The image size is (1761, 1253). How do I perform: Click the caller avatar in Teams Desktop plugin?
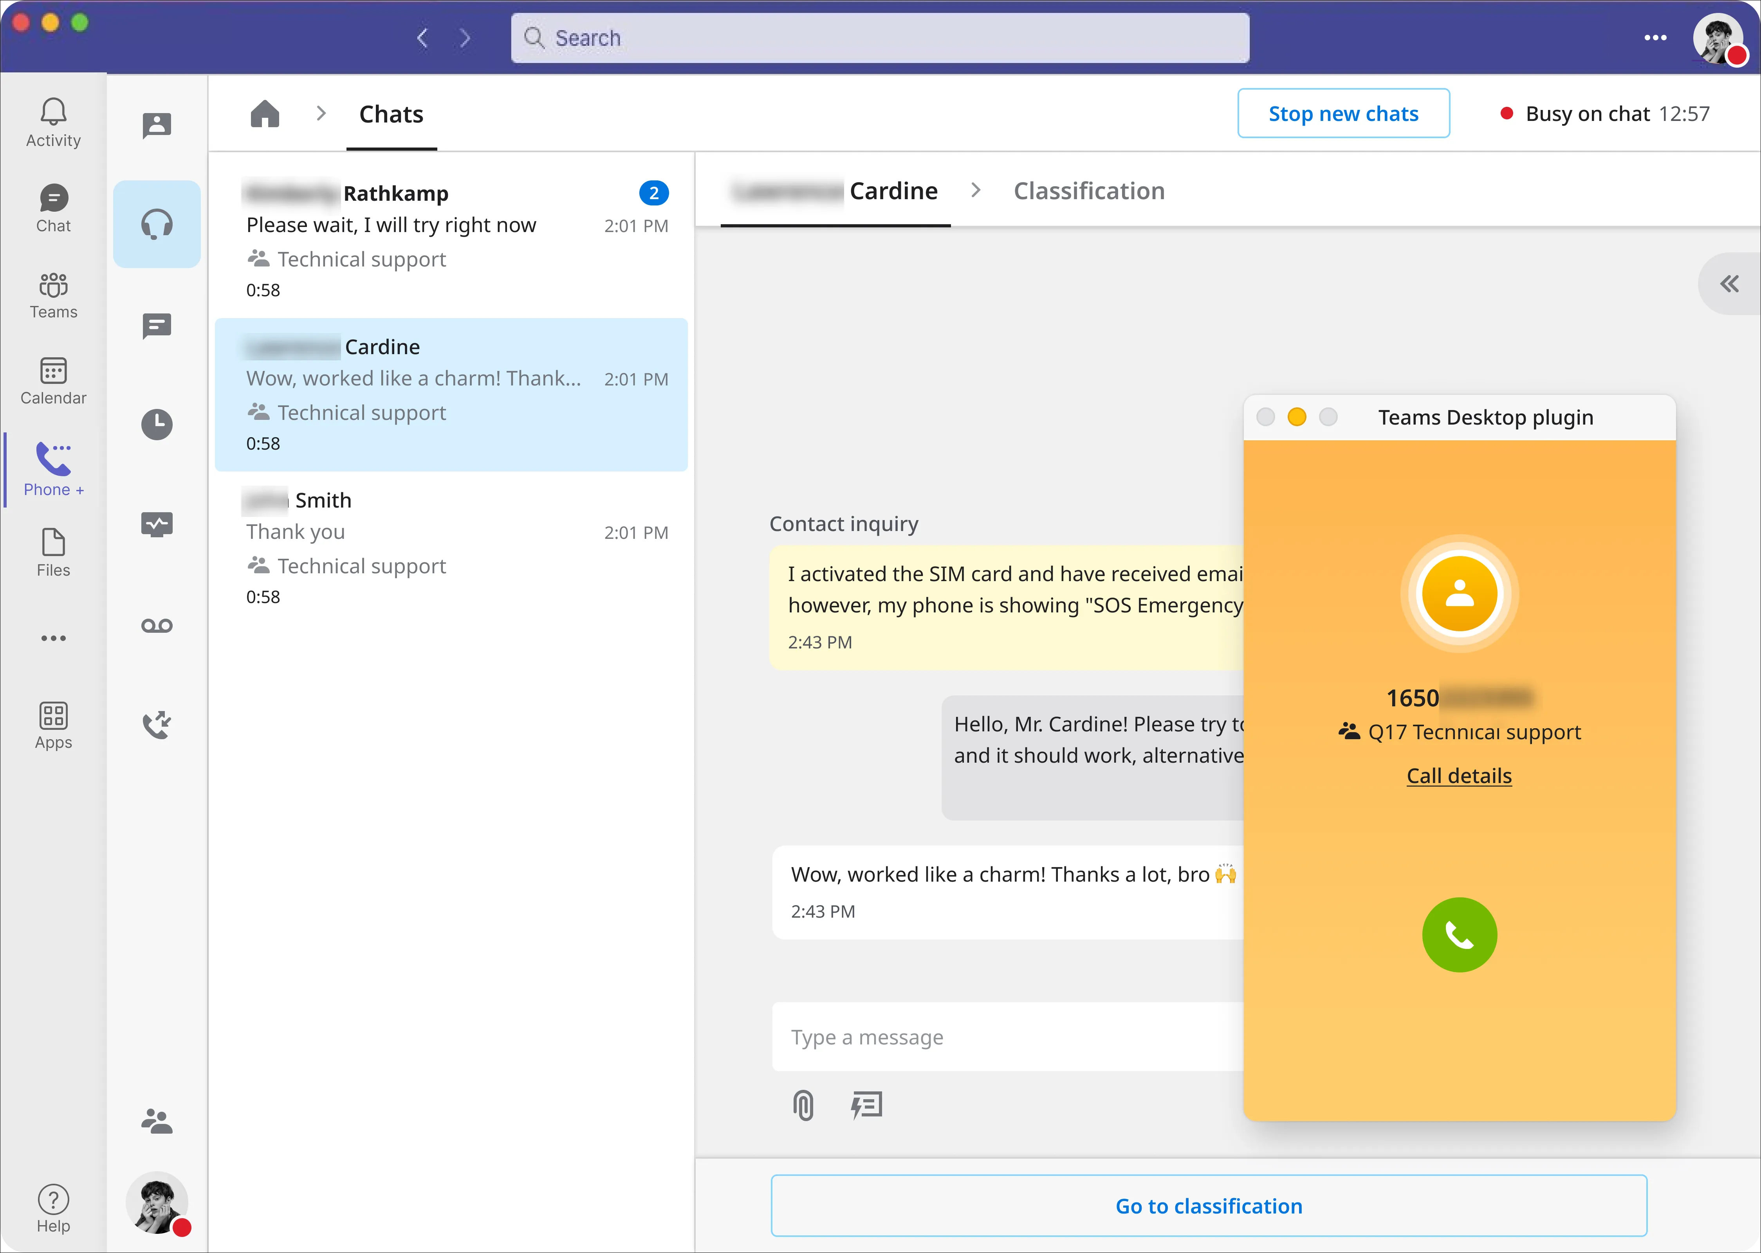pyautogui.click(x=1459, y=593)
